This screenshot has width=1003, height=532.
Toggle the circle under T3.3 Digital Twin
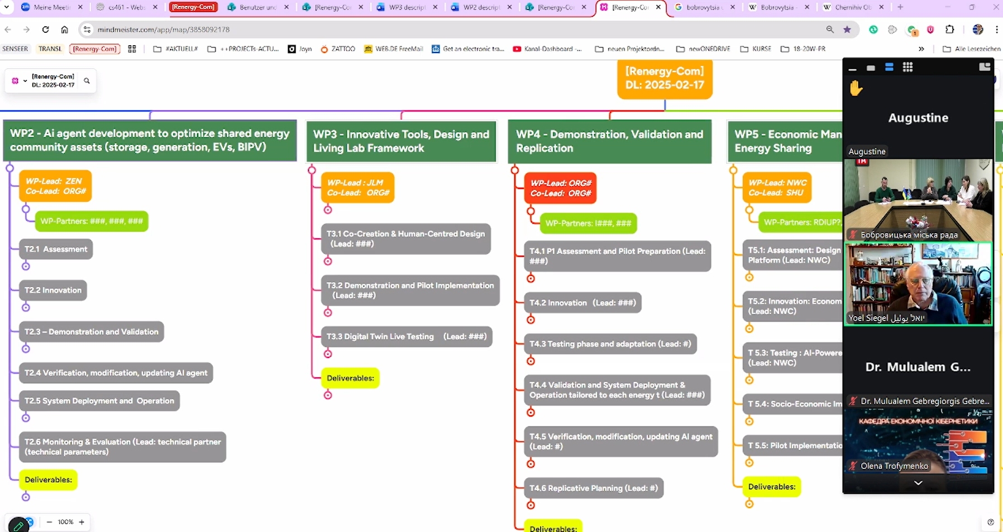(328, 354)
